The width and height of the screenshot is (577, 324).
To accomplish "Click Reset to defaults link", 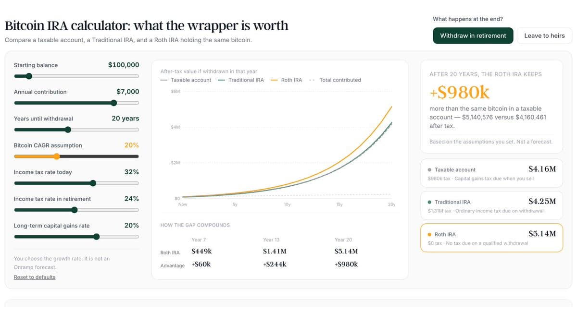I will 35,277.
